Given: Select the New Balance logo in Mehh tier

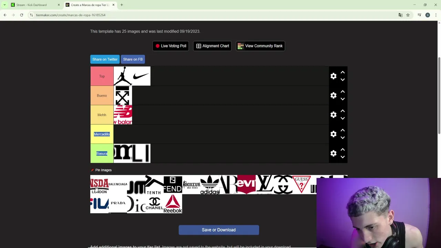Looking at the screenshot, I should pyautogui.click(x=123, y=115).
